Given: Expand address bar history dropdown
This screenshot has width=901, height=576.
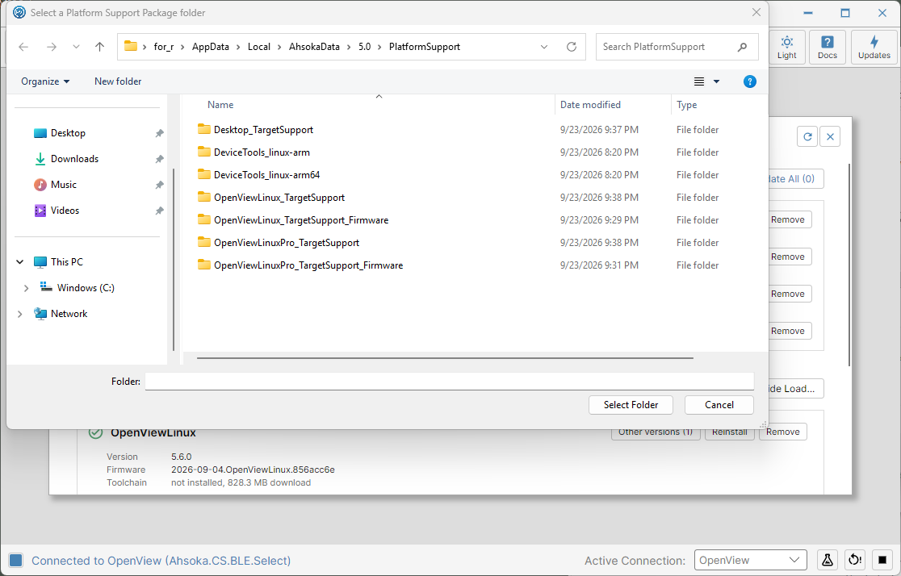Looking at the screenshot, I should (544, 47).
